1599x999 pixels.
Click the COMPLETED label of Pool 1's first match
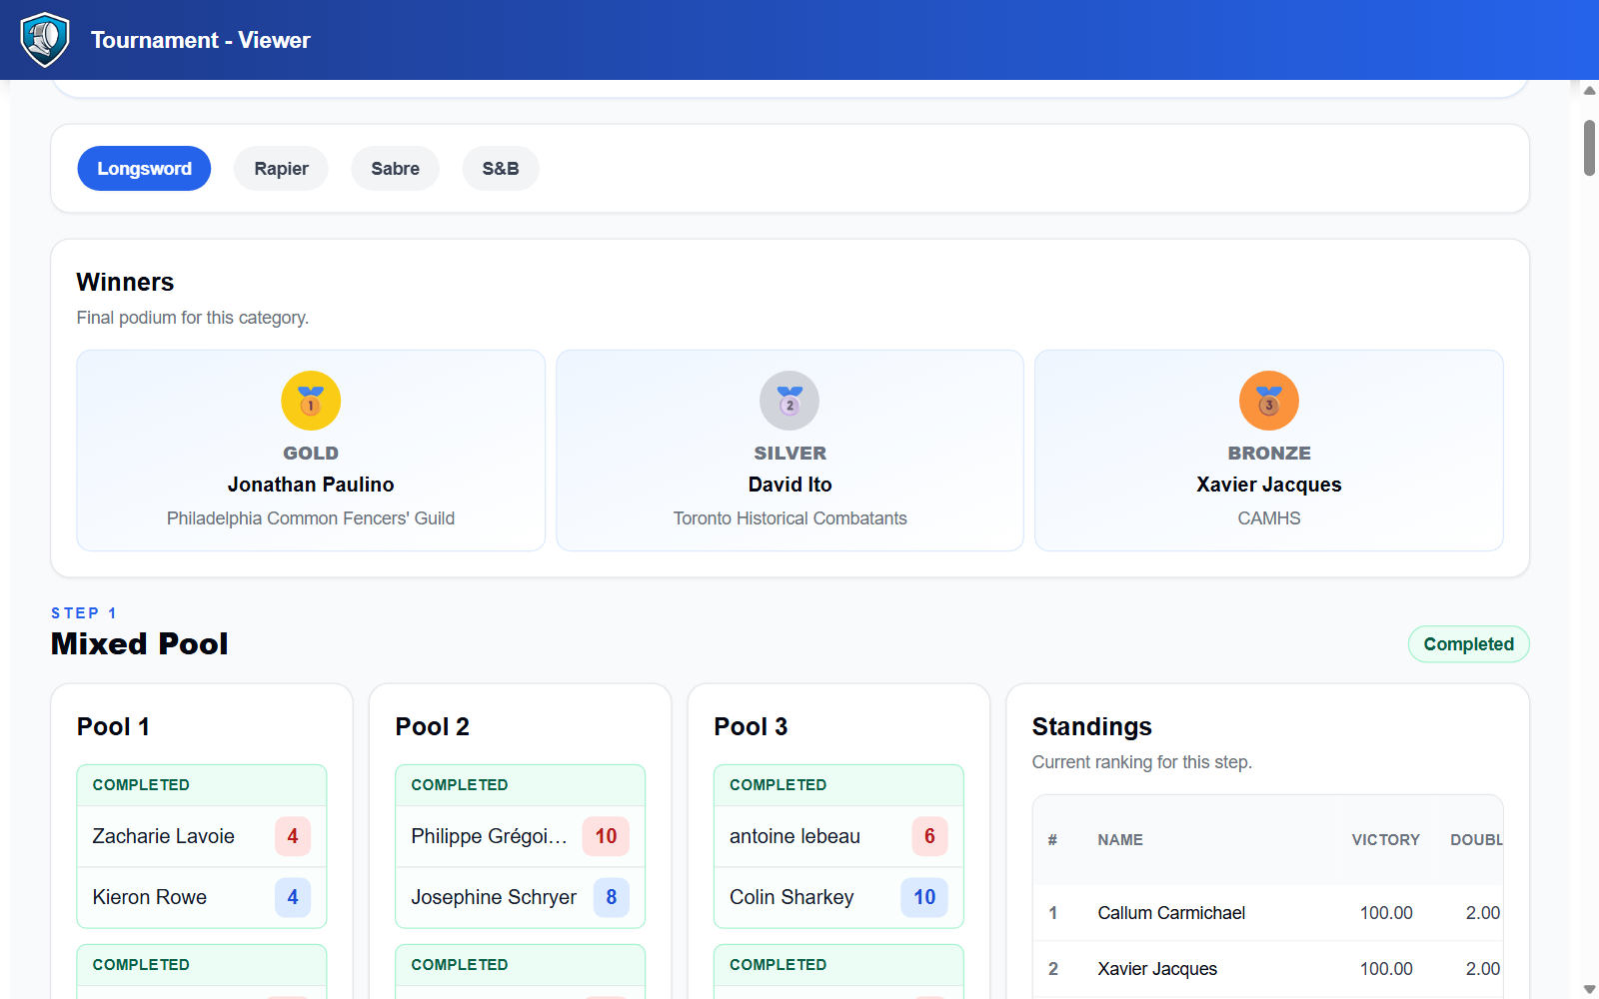pos(141,785)
